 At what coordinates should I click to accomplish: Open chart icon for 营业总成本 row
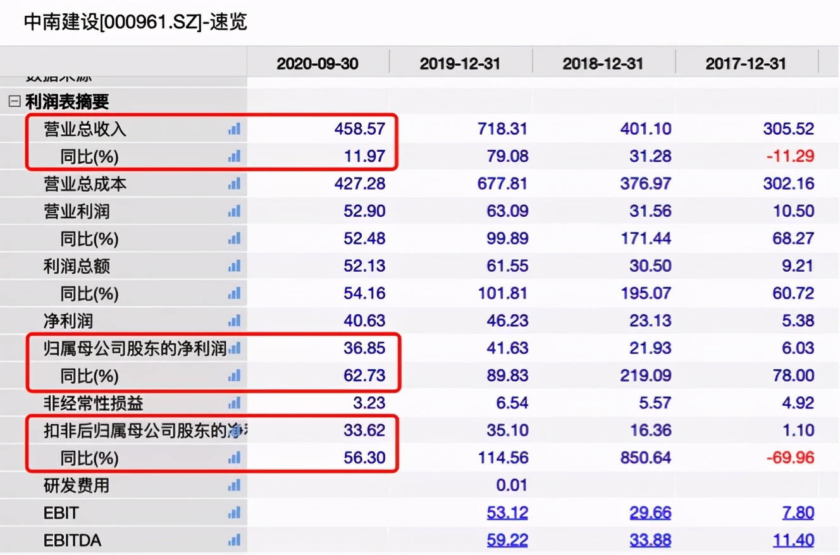click(x=235, y=184)
